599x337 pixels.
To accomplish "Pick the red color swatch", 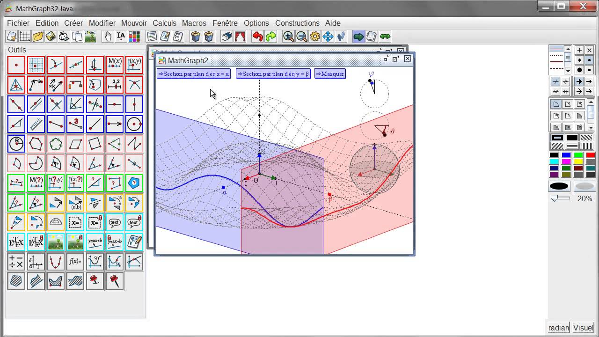I will coord(591,155).
